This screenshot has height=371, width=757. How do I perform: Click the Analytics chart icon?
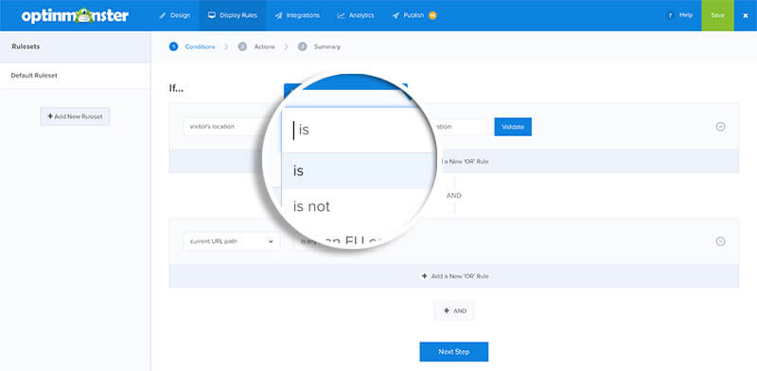click(341, 15)
